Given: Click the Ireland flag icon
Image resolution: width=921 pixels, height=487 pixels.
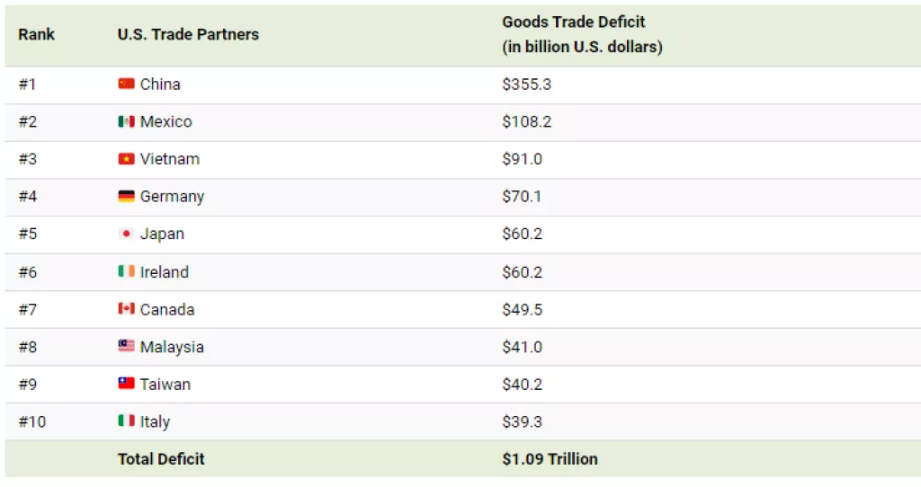Looking at the screenshot, I should point(126,271).
